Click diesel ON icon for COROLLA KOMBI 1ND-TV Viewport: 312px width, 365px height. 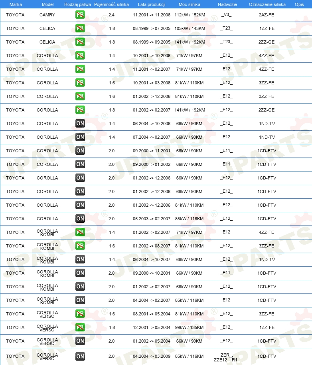point(80,259)
